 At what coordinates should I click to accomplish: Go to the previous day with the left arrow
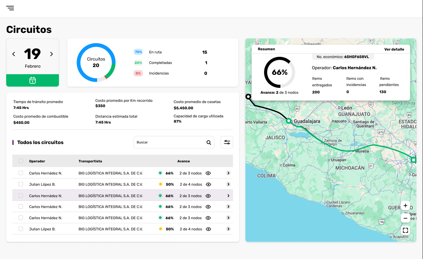pyautogui.click(x=14, y=54)
